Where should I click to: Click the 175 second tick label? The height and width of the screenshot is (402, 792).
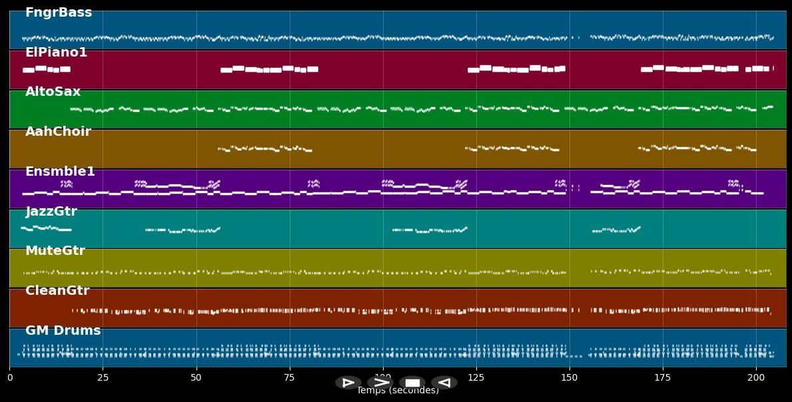(663, 378)
